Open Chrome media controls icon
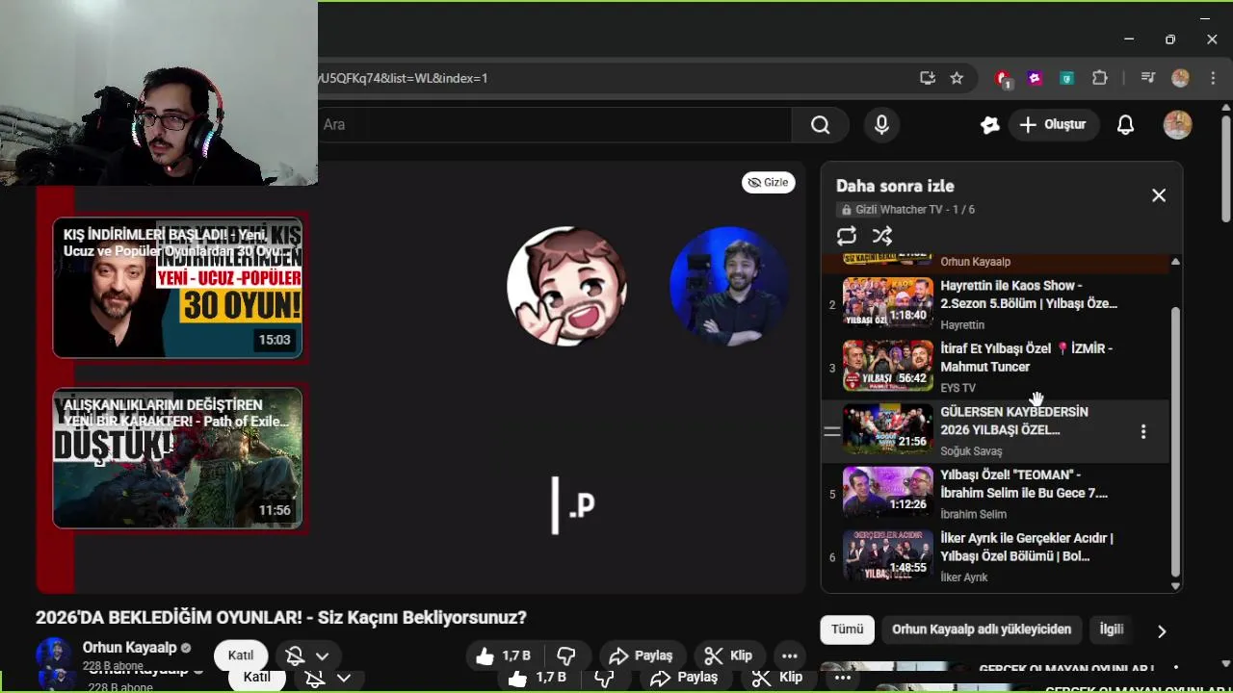This screenshot has height=693, width=1233. (1147, 78)
